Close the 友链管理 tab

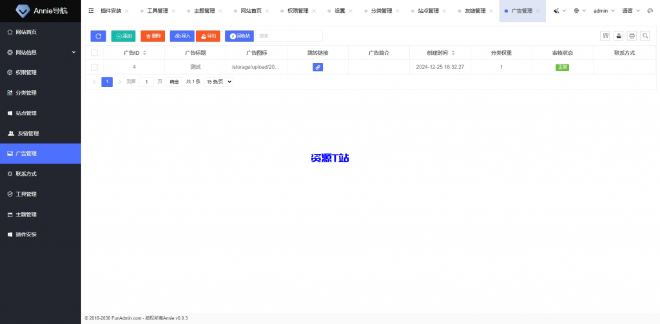click(490, 11)
